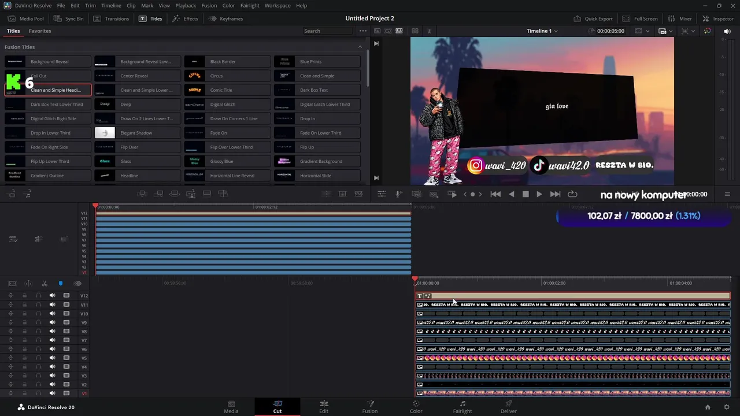This screenshot has width=740, height=416.
Task: Click the play forward button
Action: click(x=539, y=194)
